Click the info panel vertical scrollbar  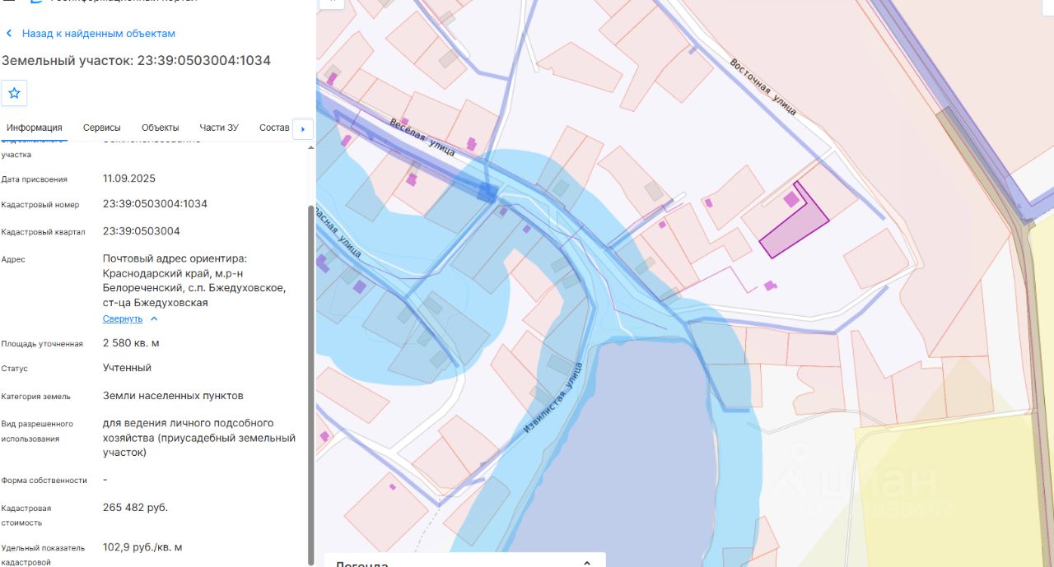(x=310, y=383)
